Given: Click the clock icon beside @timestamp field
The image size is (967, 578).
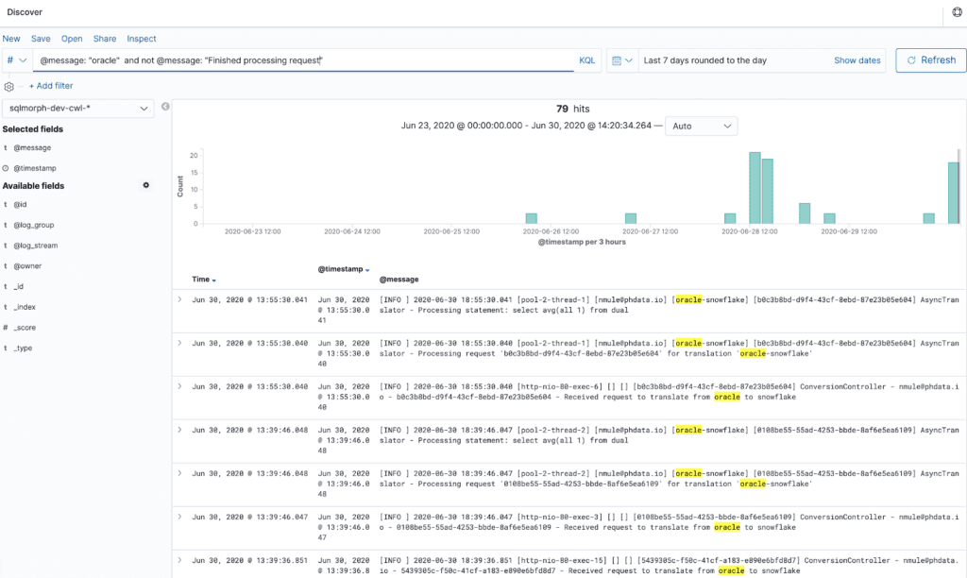Looking at the screenshot, I should pos(6,168).
